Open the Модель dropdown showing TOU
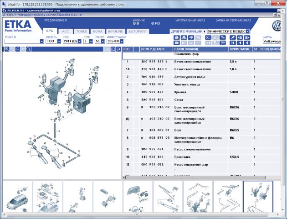Viewport: 287px width, 219px height. click(59, 42)
